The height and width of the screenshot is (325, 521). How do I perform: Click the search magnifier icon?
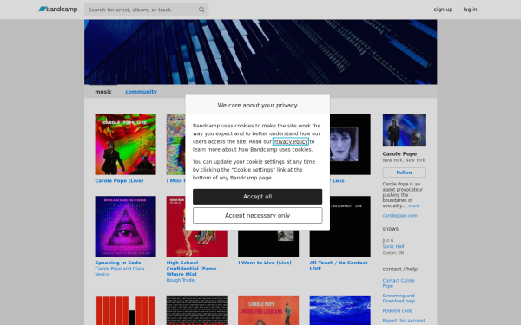point(201,10)
